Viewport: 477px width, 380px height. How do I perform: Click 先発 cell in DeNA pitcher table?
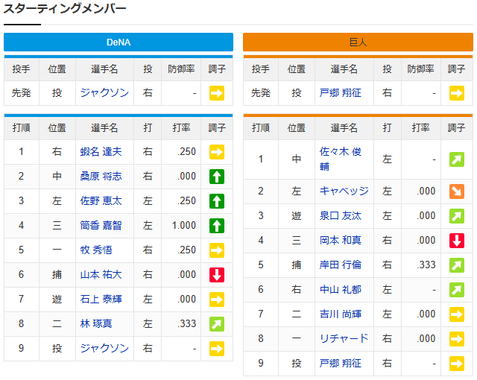click(22, 93)
